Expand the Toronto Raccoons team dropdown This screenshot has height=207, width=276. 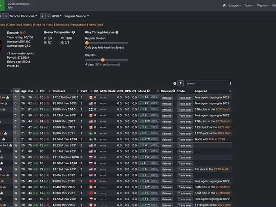click(x=23, y=16)
